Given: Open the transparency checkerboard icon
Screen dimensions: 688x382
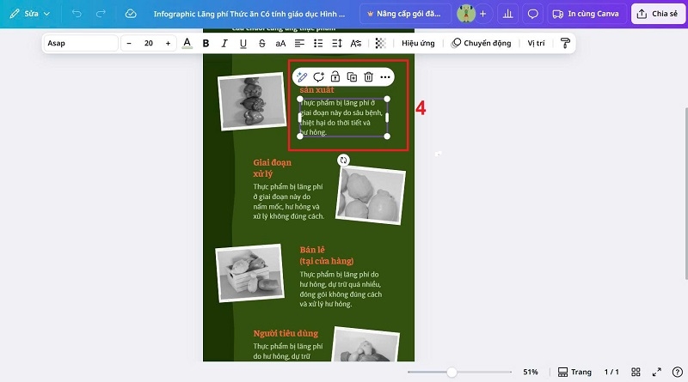Looking at the screenshot, I should click(380, 43).
